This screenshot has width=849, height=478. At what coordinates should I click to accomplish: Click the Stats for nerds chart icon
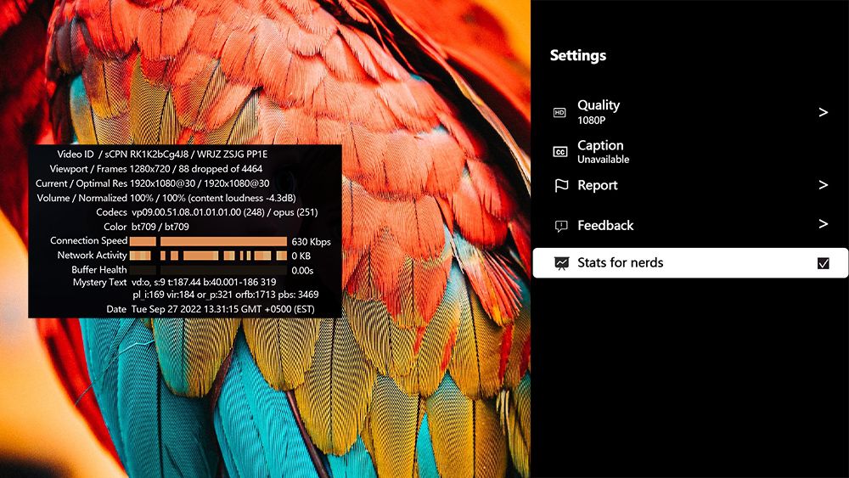pyautogui.click(x=560, y=263)
